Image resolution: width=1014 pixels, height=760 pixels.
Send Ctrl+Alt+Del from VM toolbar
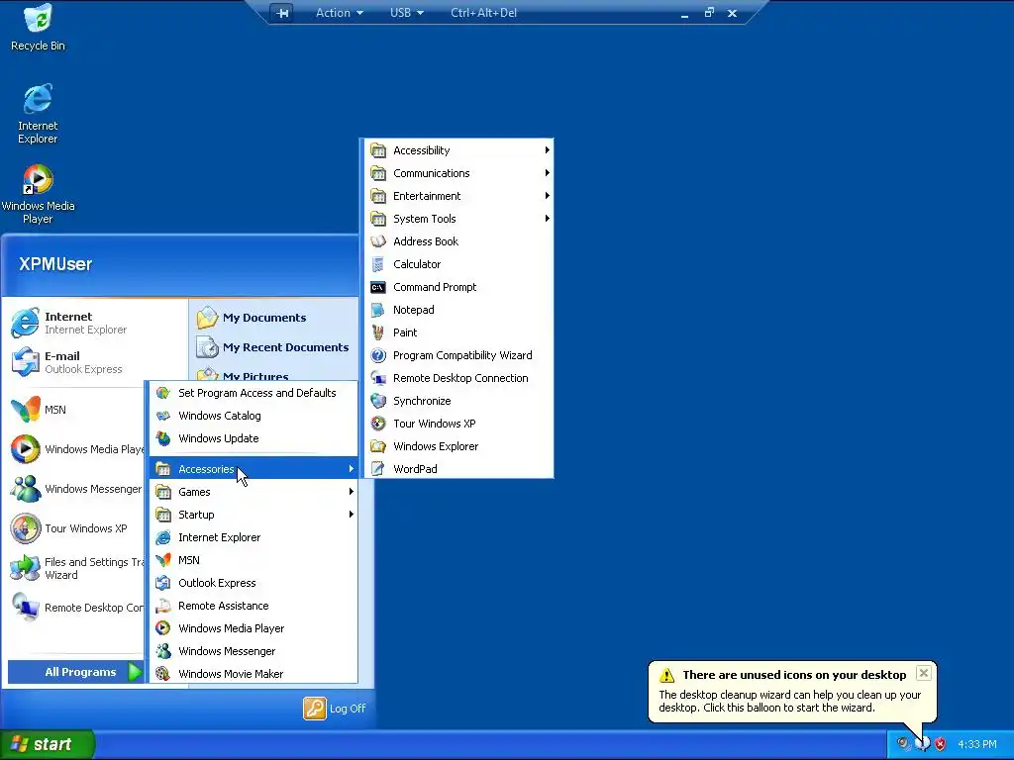pyautogui.click(x=483, y=13)
